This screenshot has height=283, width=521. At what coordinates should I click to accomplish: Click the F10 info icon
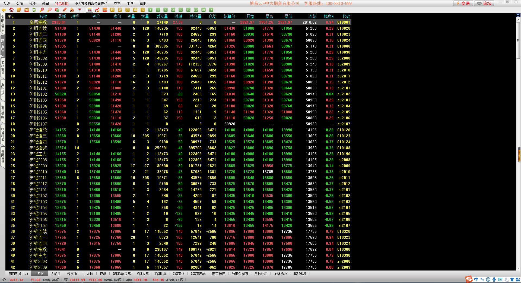point(27,10)
